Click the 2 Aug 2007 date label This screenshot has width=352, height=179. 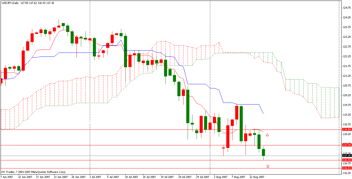220,177
